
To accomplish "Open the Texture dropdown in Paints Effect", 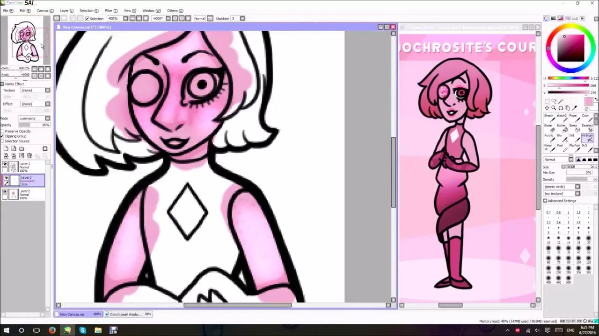I will (x=35, y=90).
